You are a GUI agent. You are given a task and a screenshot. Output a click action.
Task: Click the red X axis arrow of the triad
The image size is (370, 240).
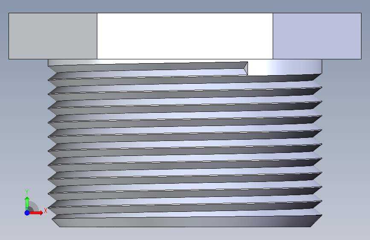pyautogui.click(x=37, y=213)
